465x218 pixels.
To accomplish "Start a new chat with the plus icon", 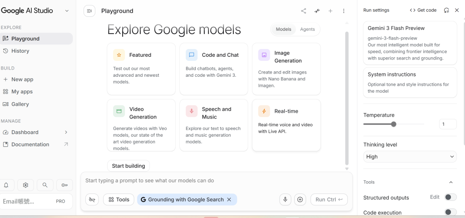I will 331,11.
